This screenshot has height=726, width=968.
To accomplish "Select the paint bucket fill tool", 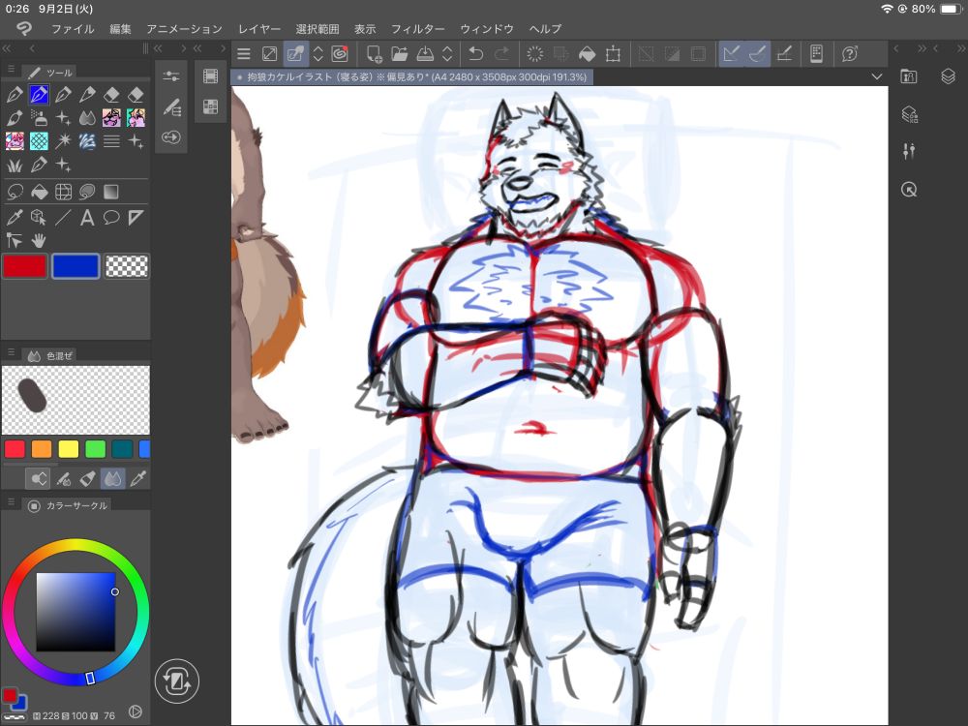I will coord(39,192).
